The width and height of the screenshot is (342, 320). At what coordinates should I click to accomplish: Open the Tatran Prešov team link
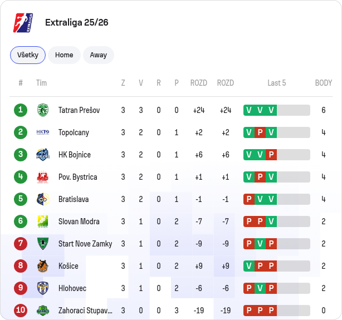79,110
